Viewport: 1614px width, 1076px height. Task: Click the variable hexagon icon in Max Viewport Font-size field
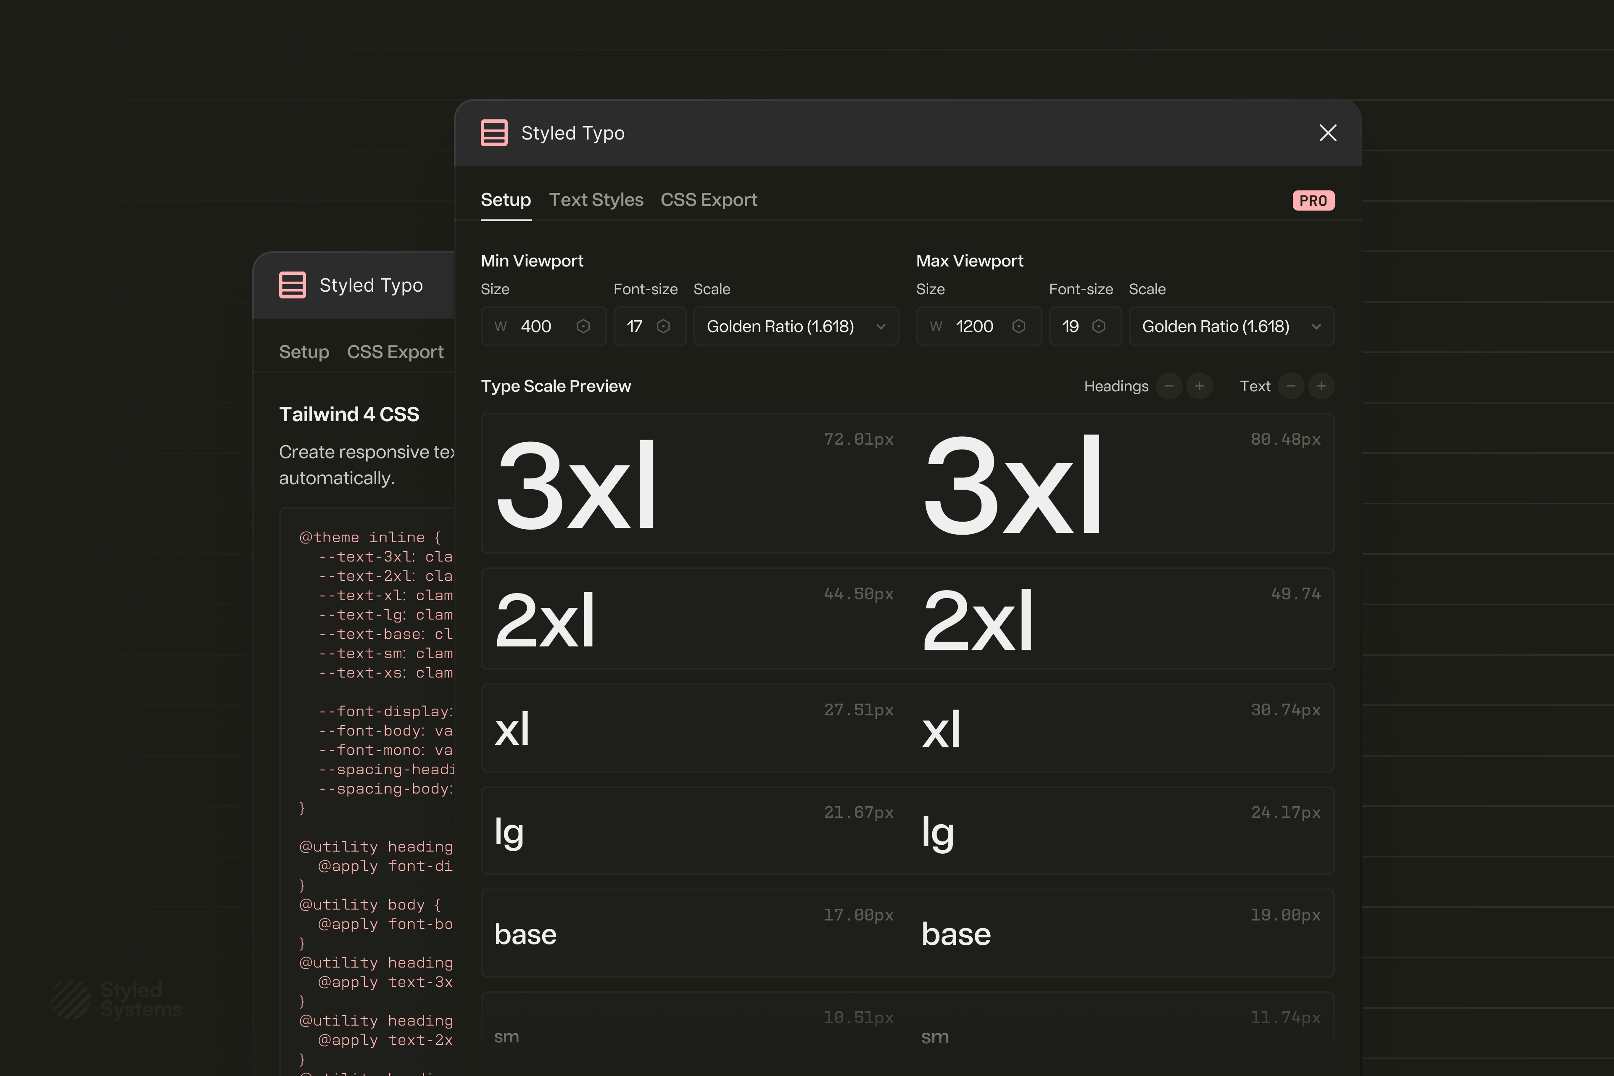[1099, 326]
